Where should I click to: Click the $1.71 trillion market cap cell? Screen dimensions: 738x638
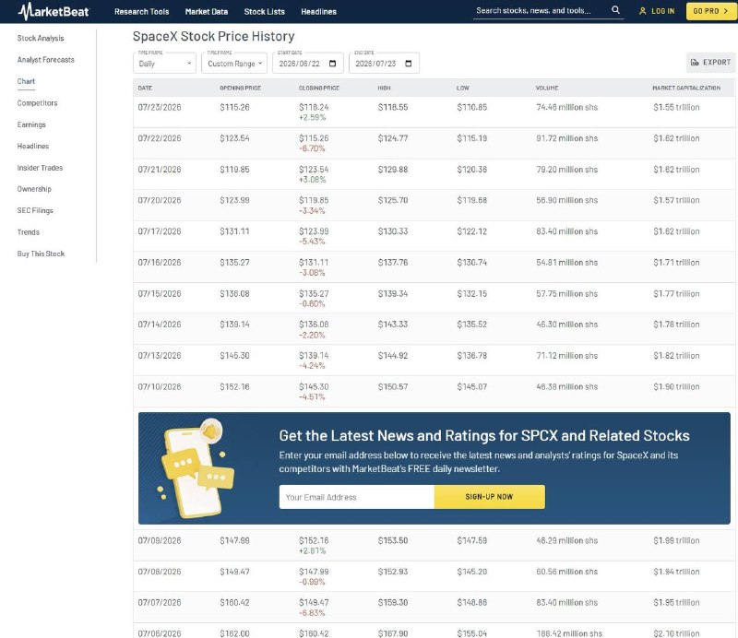coord(676,263)
